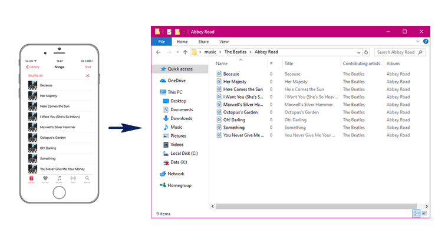448x243 pixels.
Task: Tap the Browse music note tab on iPhone
Action: tap(59, 179)
